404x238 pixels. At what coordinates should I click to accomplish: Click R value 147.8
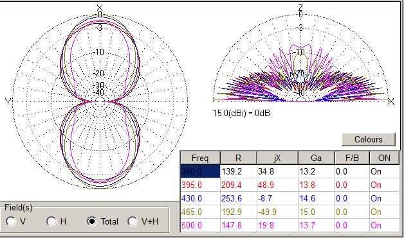239,225
